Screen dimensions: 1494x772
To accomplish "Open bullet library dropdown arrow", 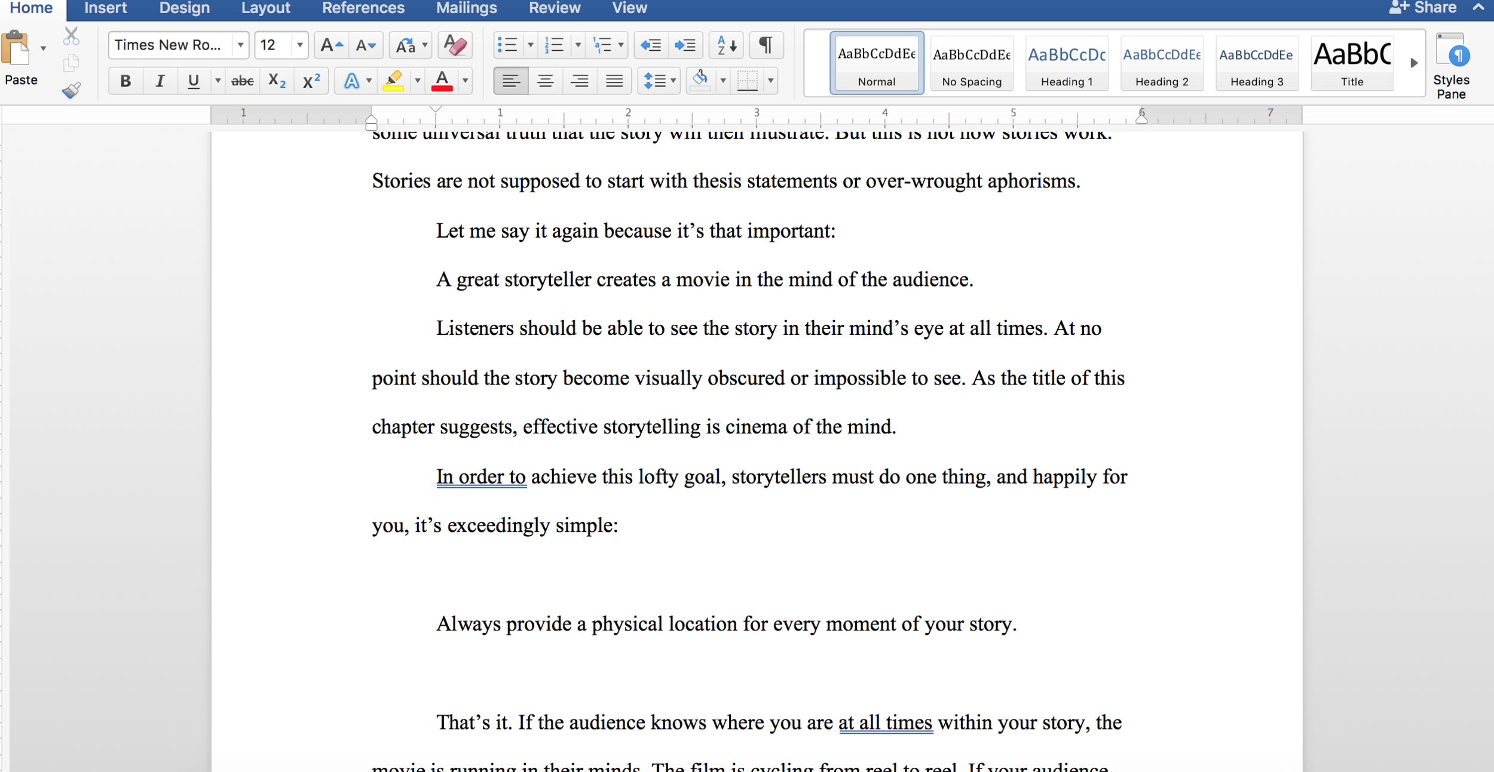I will coord(530,45).
